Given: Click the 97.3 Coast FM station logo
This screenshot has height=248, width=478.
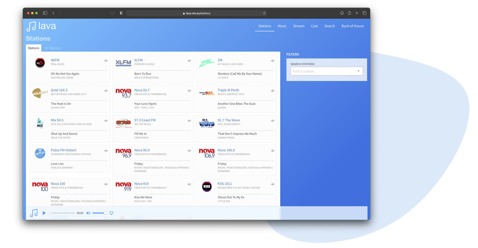Looking at the screenshot, I should click(123, 123).
